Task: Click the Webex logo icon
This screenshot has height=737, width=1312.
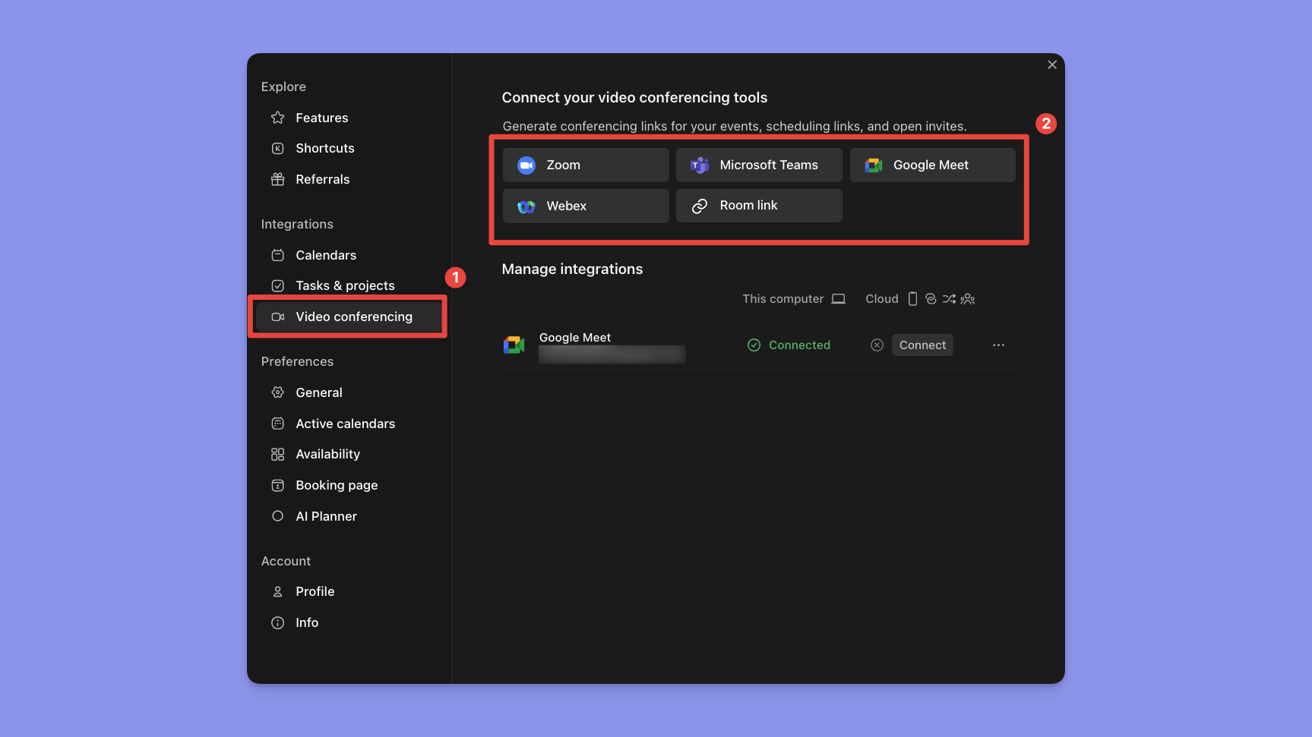Action: coord(526,206)
